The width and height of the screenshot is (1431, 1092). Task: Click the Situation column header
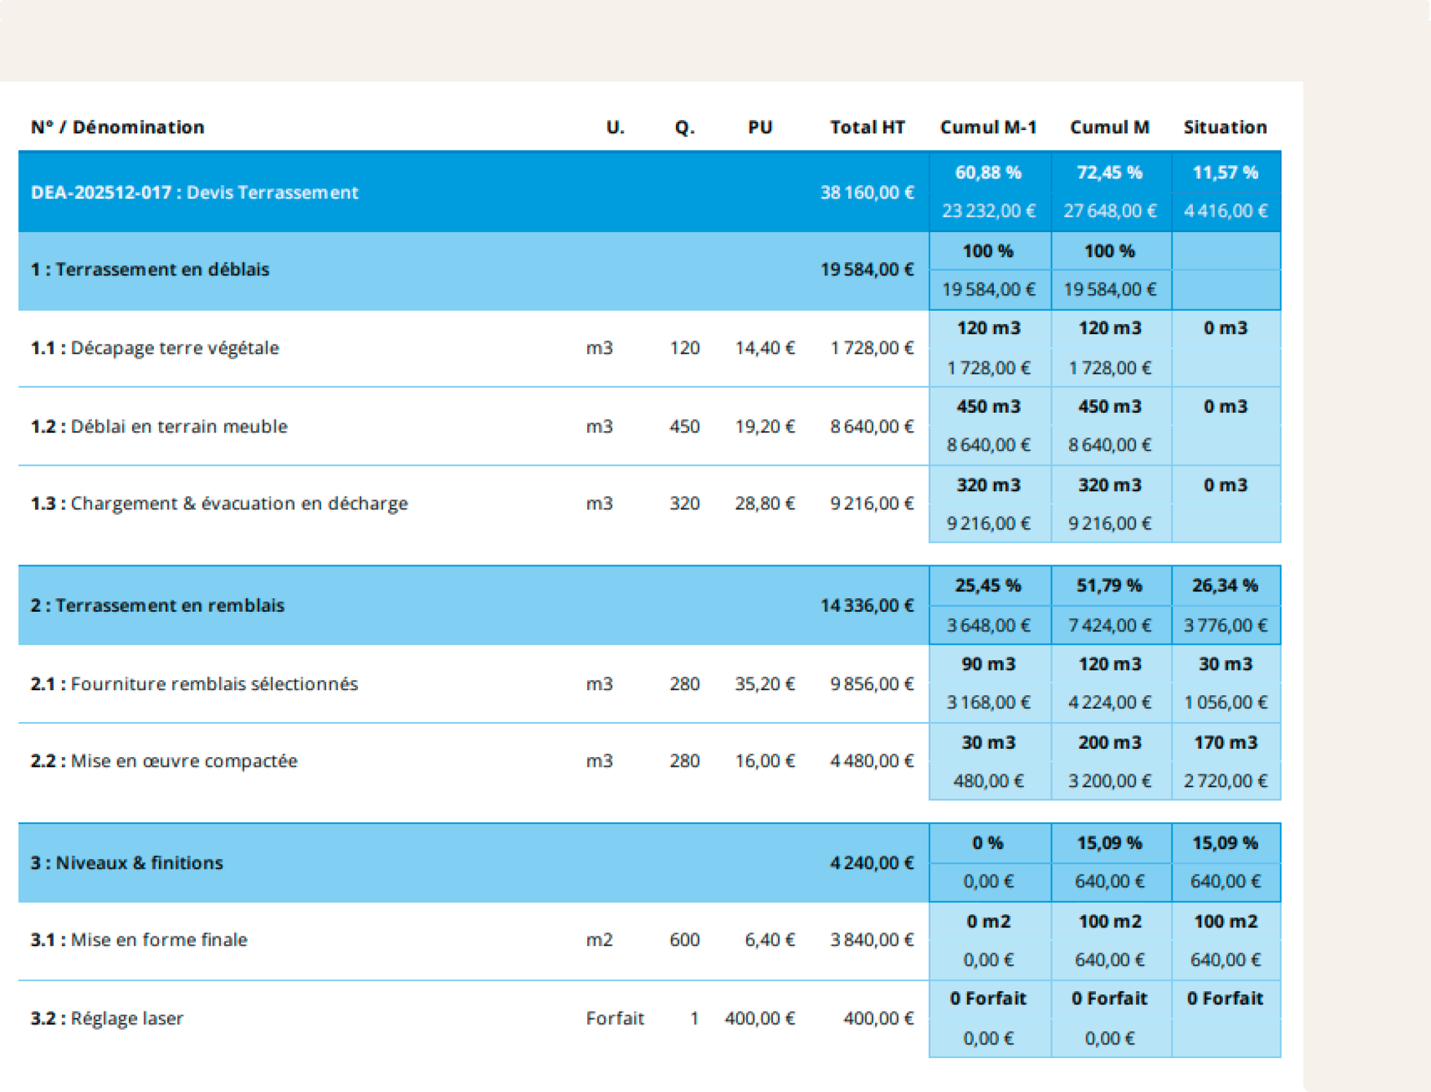coord(1225,128)
